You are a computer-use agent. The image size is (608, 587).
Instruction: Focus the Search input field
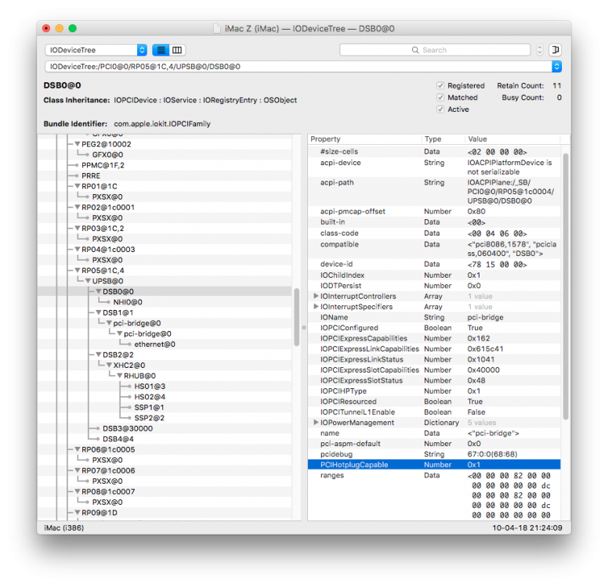(435, 50)
